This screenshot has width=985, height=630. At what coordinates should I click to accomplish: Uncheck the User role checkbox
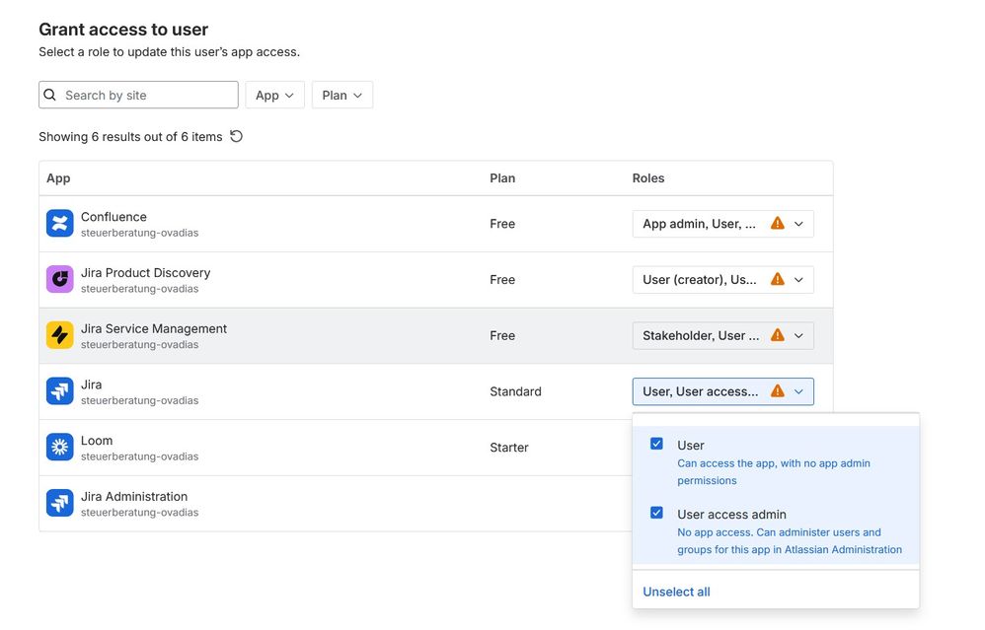point(656,444)
